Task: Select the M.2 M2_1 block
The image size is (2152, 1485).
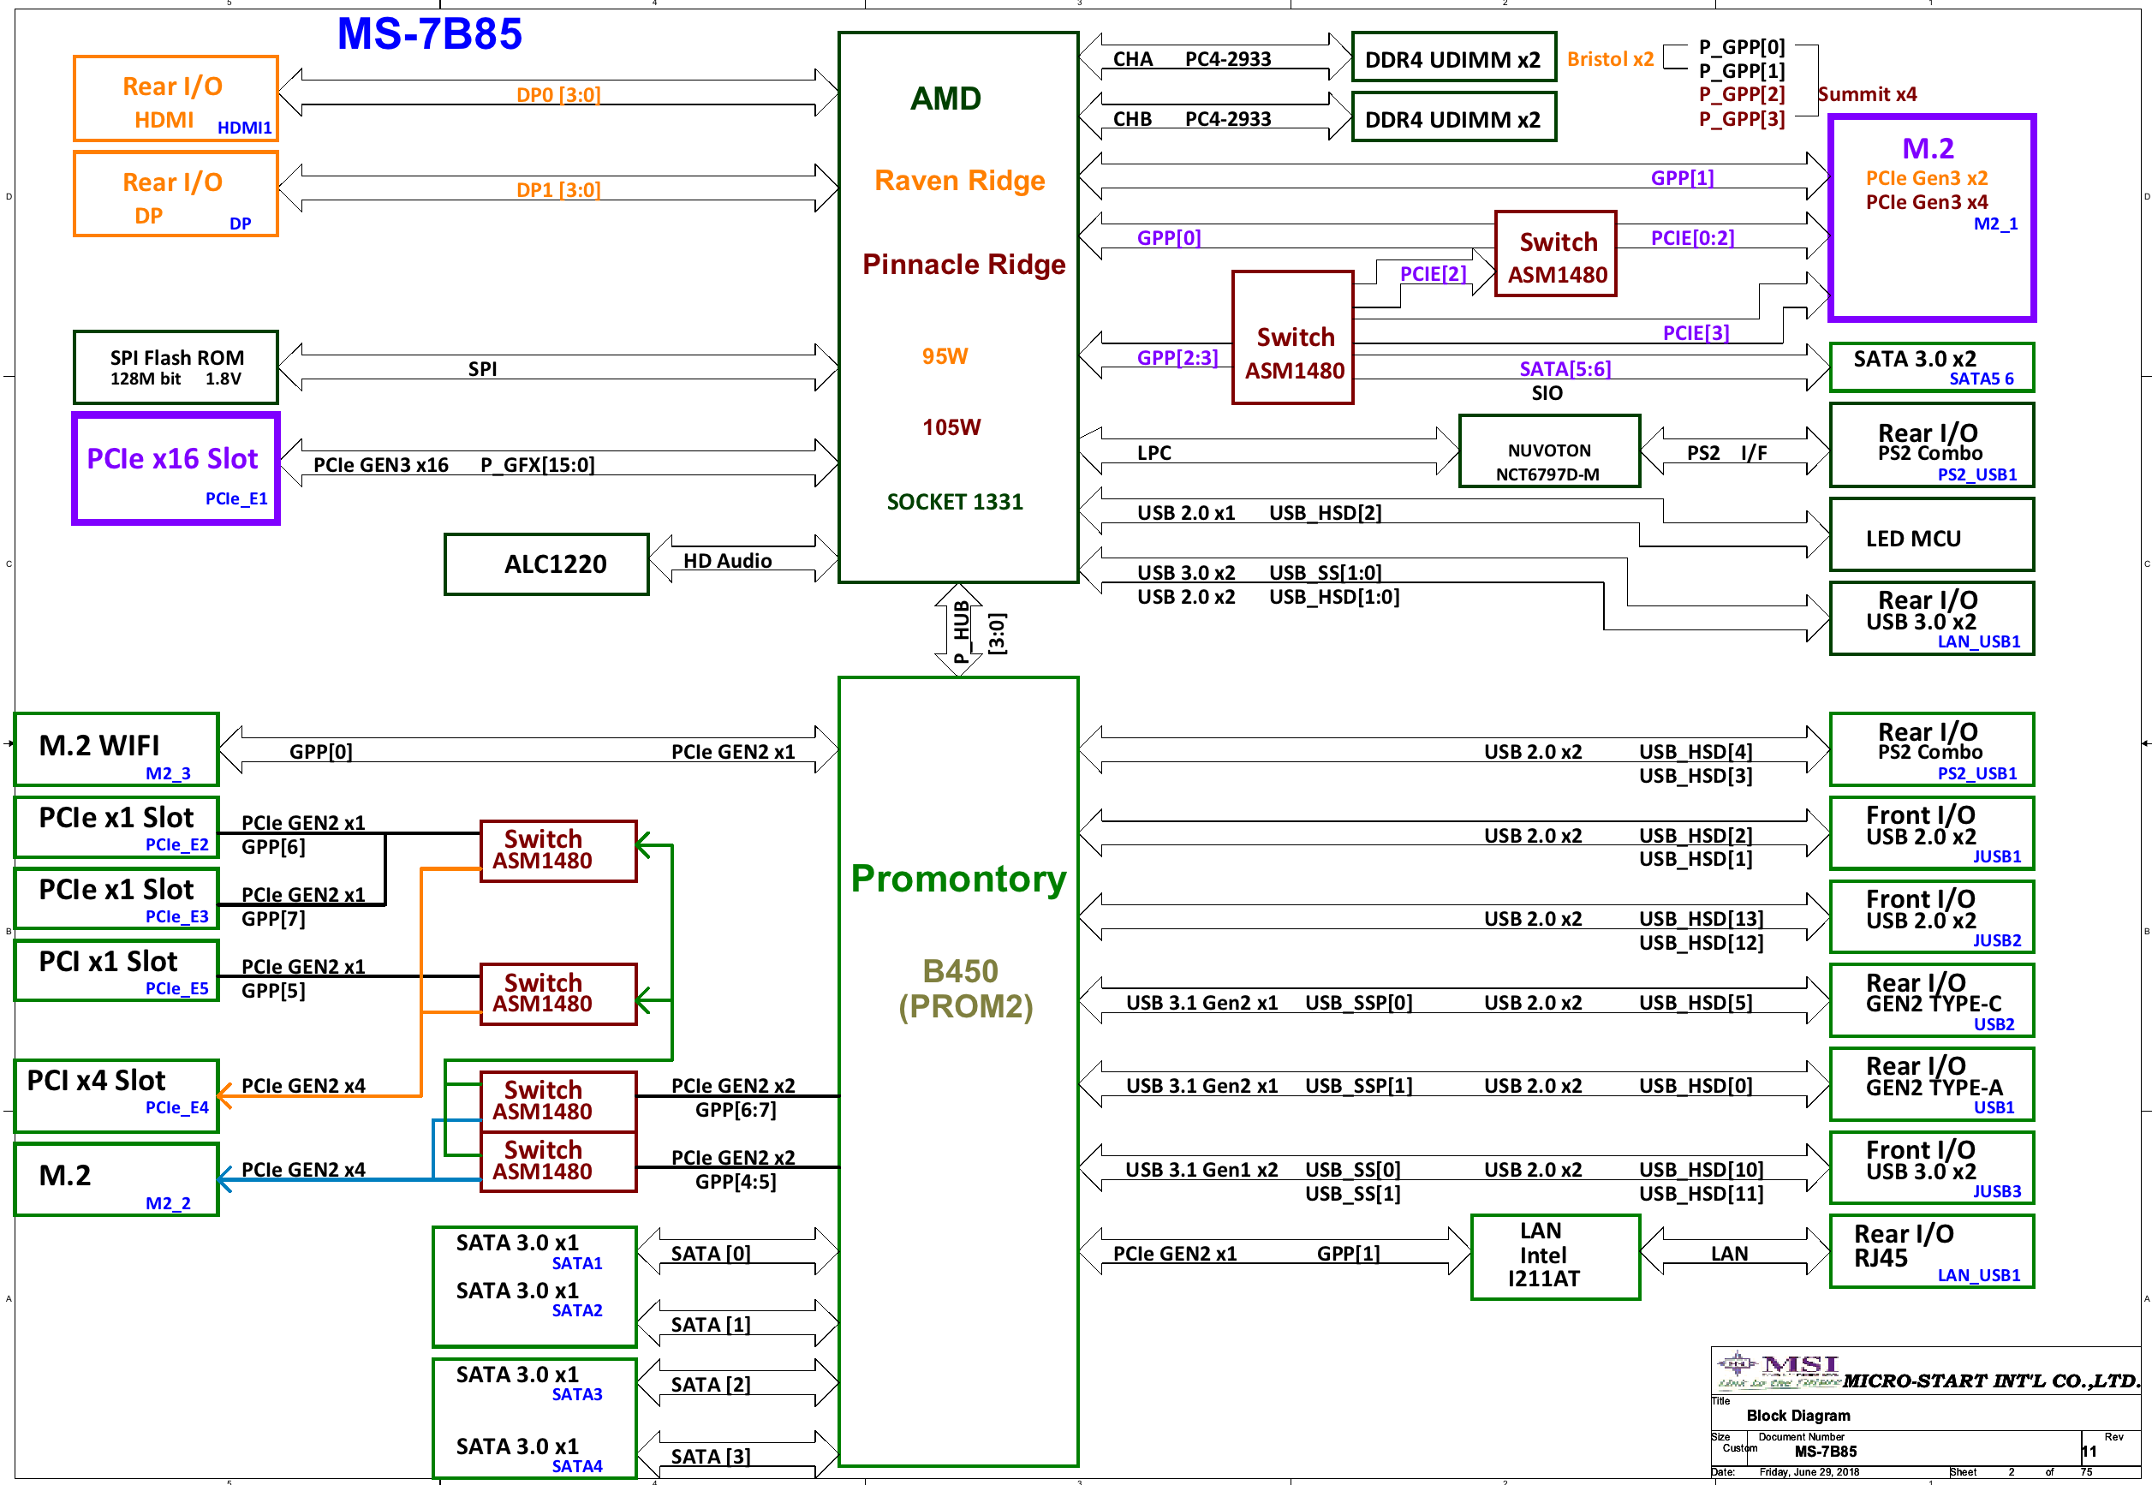Action: 1933,218
